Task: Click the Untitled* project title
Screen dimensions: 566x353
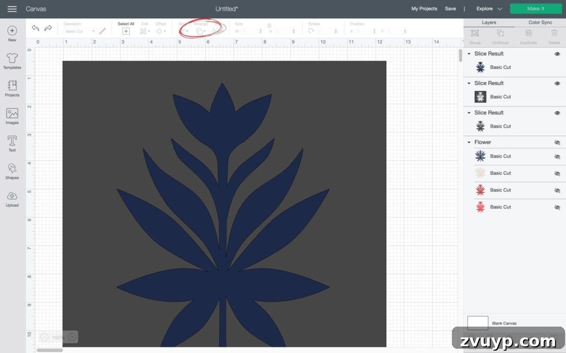Action: click(227, 9)
